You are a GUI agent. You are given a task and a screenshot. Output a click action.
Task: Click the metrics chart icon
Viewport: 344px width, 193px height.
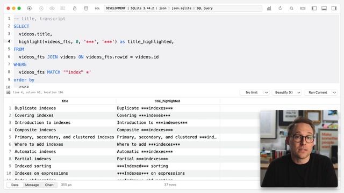click(x=269, y=9)
